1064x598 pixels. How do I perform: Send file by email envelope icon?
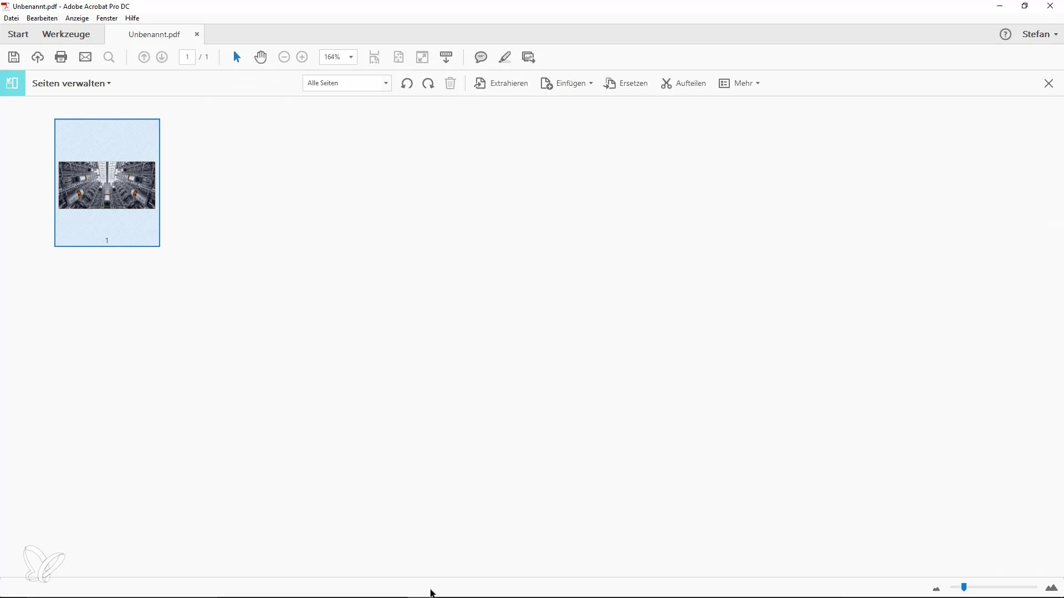(85, 57)
